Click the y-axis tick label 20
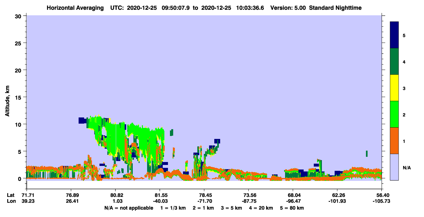This screenshot has width=424, height=217. click(19, 70)
